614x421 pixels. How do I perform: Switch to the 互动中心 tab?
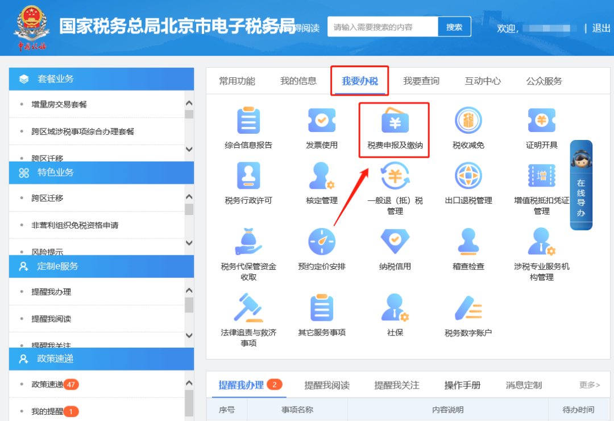coord(483,81)
